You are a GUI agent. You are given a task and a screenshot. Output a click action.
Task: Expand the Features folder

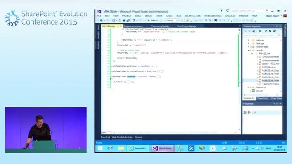(248, 40)
